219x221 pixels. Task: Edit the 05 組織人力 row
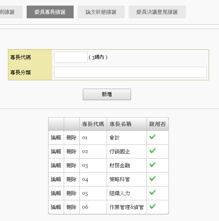[56, 193]
